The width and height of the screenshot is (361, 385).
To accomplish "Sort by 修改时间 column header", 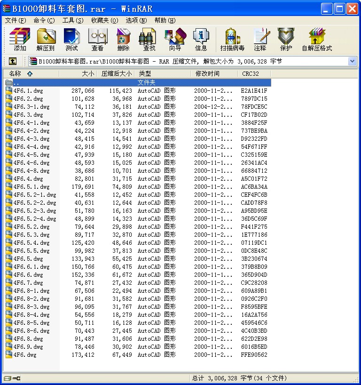I will [214, 73].
